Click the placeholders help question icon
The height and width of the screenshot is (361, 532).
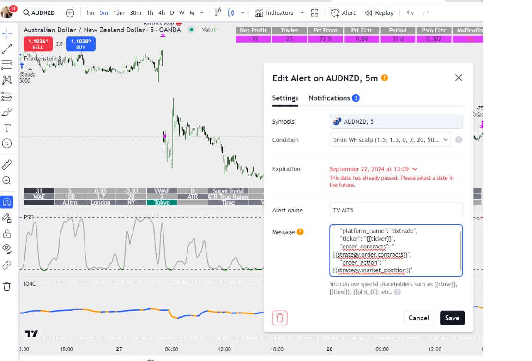click(x=397, y=292)
